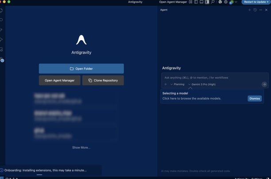Open more actions menu in Agent panel
Viewport: 271px width, 179px height.
261,10
